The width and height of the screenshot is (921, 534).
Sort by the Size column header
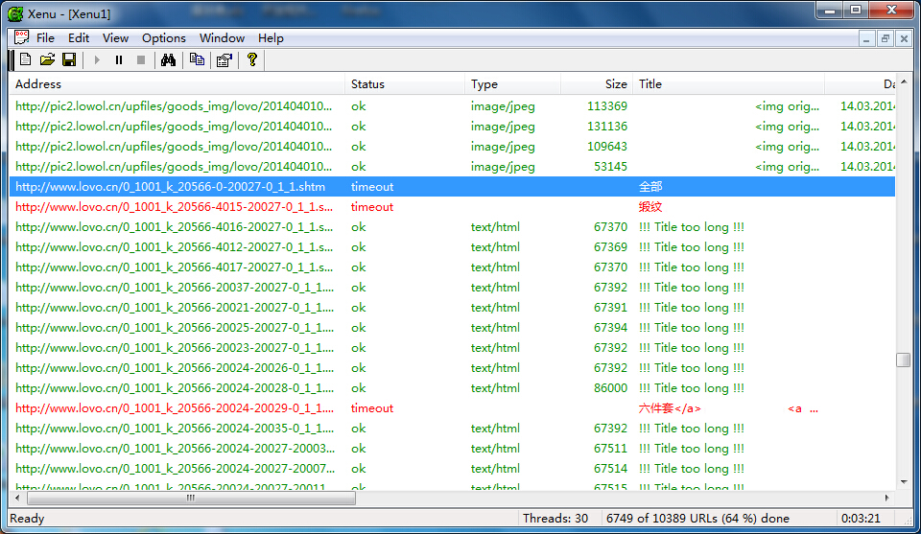tap(596, 84)
